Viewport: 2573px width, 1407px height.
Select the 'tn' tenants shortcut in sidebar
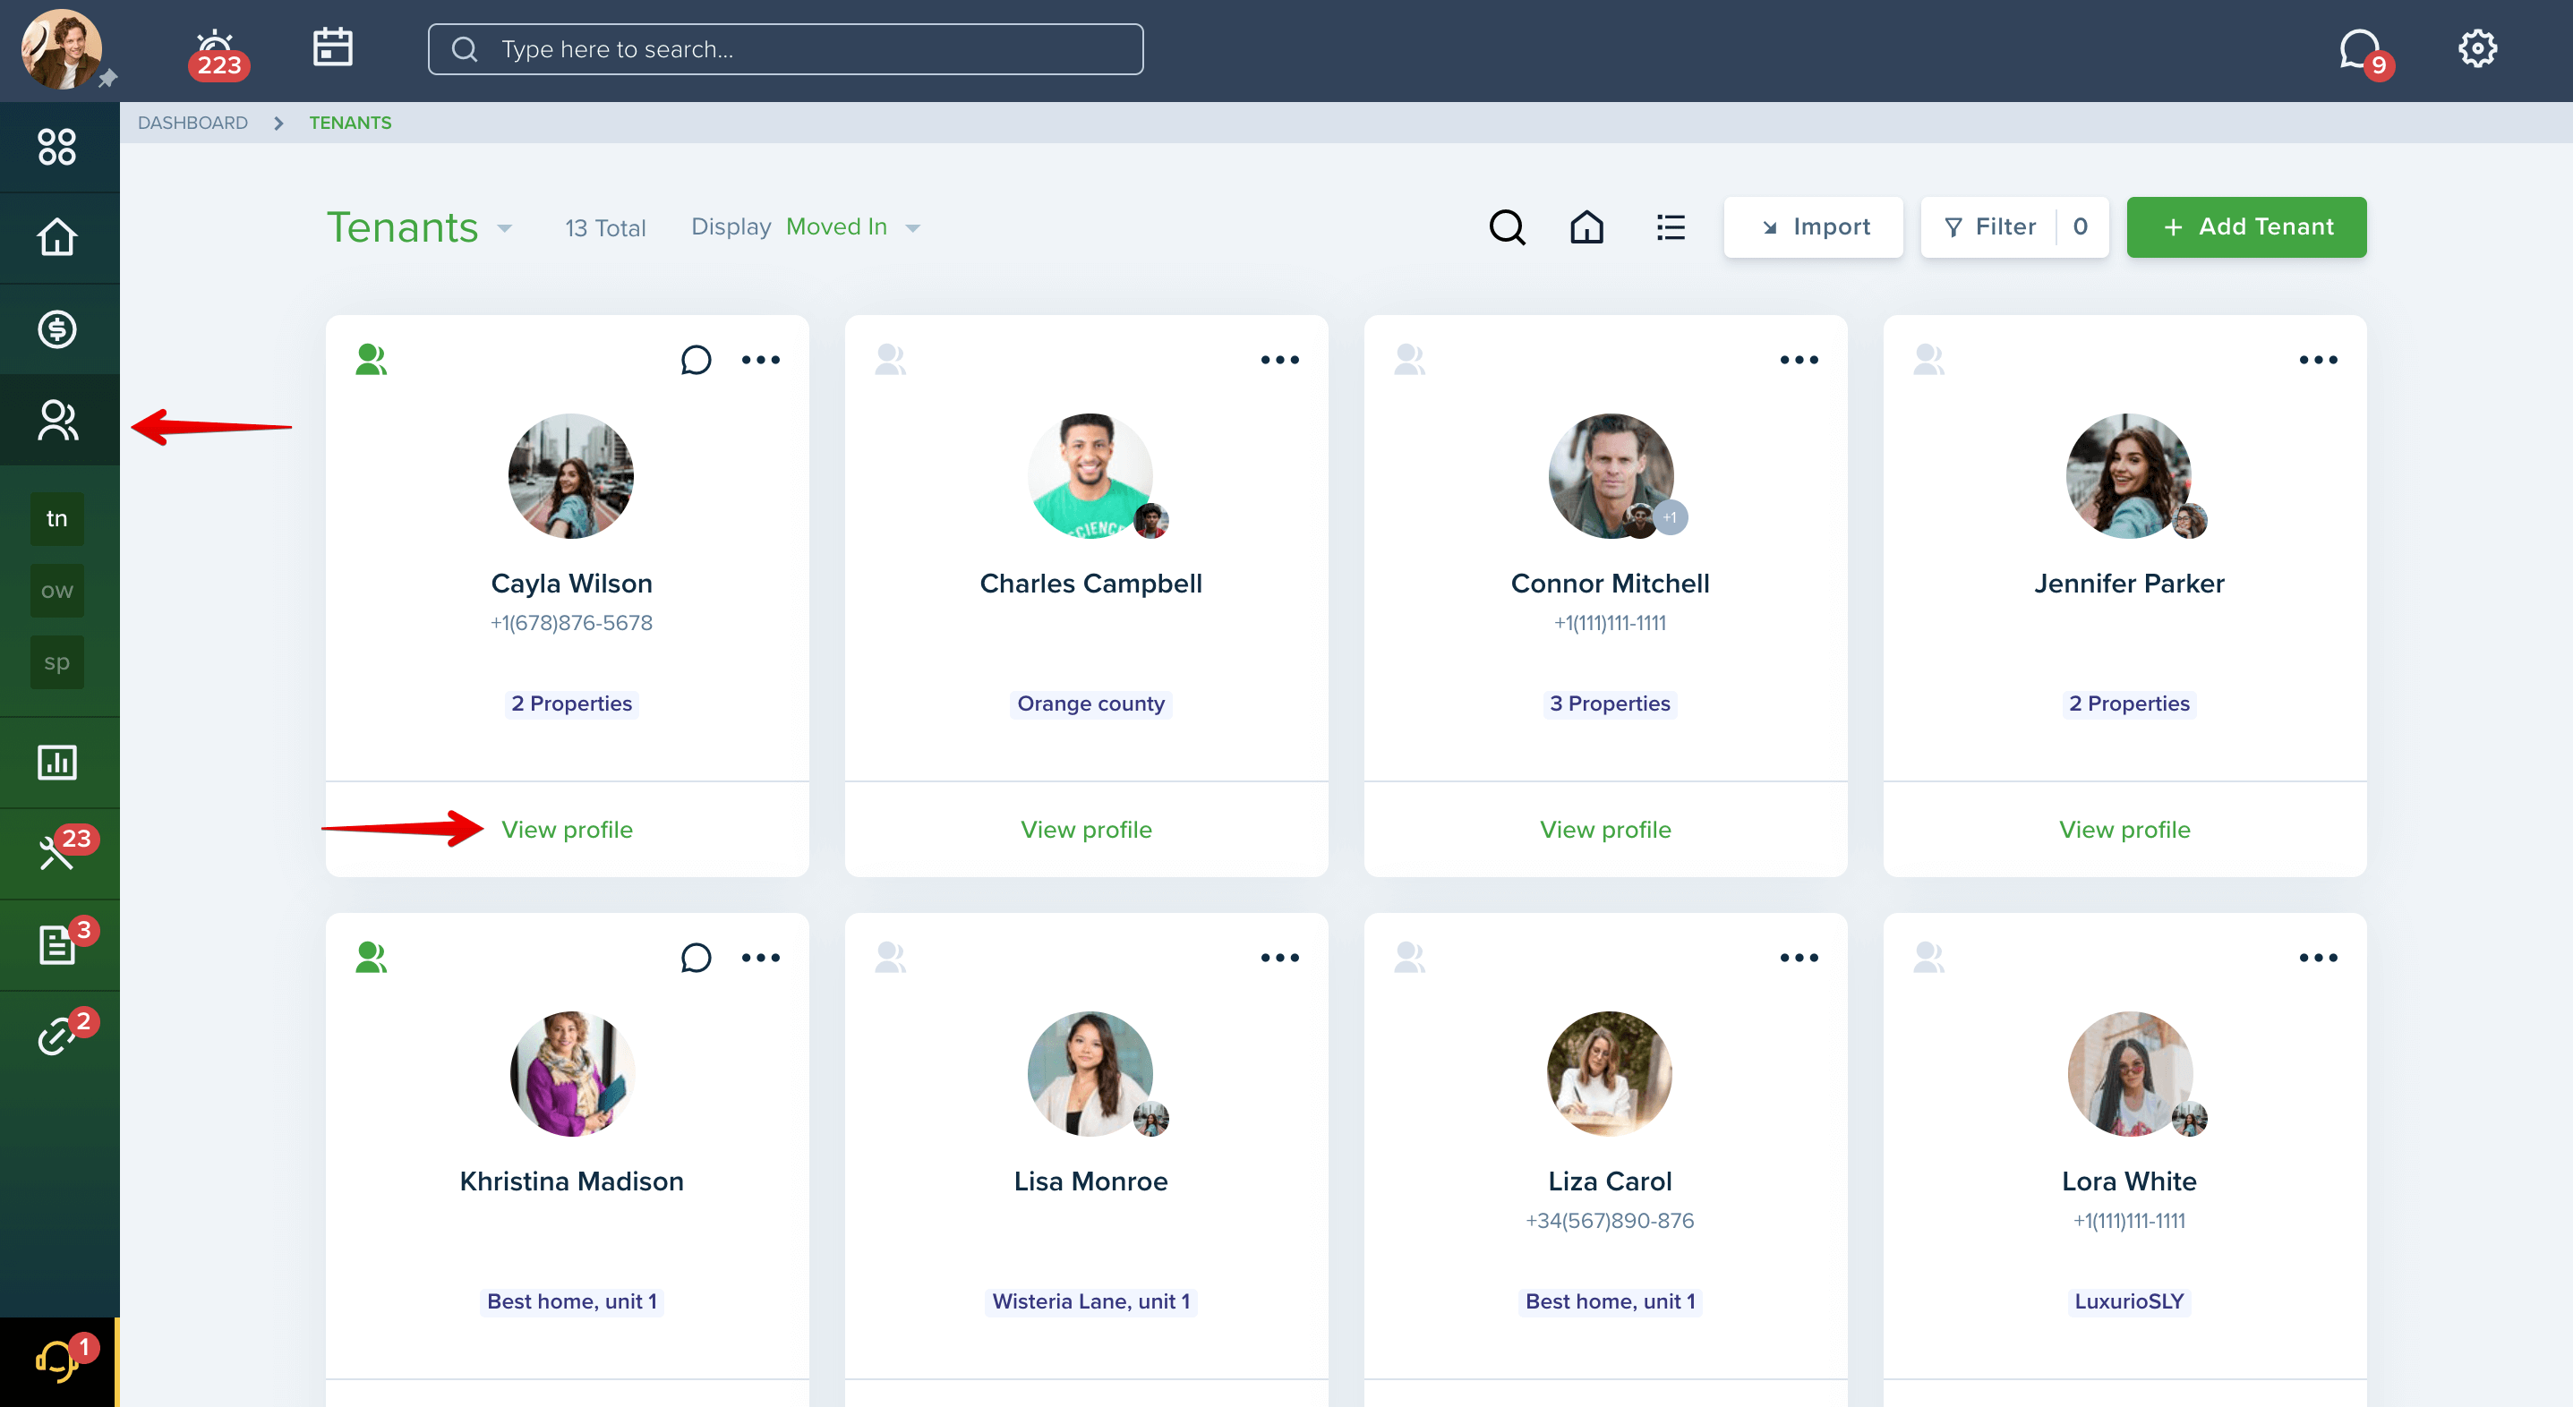(57, 518)
